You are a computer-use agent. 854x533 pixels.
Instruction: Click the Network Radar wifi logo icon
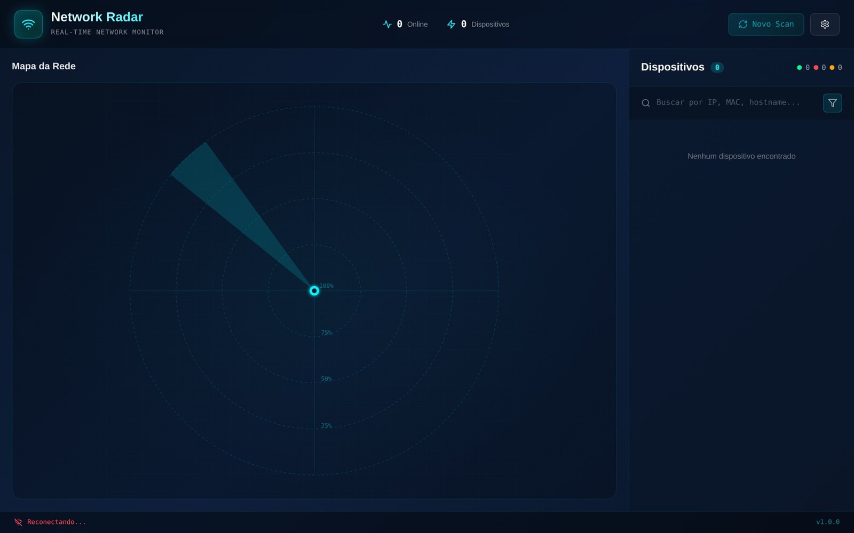(28, 24)
